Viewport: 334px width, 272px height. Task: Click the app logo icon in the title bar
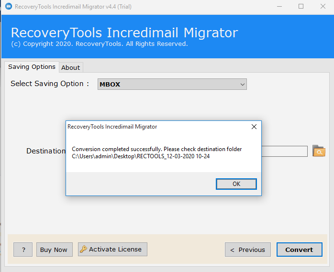click(x=9, y=6)
